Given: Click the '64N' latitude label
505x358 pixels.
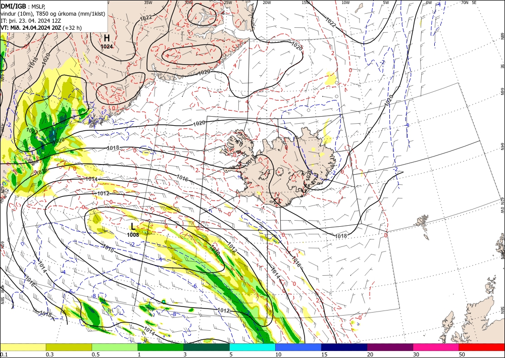Looking at the screenshot, I should 502,146.
